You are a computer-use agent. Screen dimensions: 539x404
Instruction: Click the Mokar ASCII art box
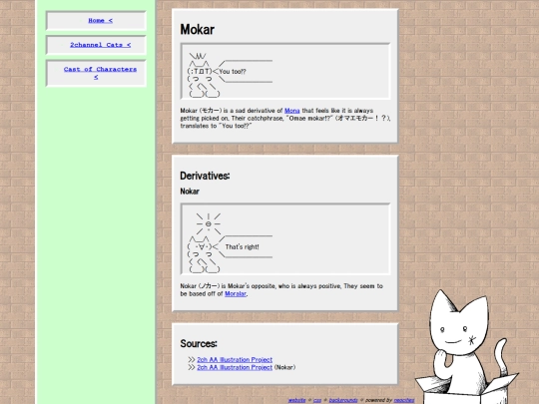[x=285, y=71]
